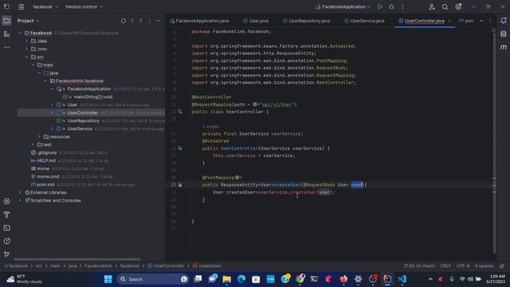The width and height of the screenshot is (510, 287).
Task: Expand External Libraries node
Action: pyautogui.click(x=21, y=192)
